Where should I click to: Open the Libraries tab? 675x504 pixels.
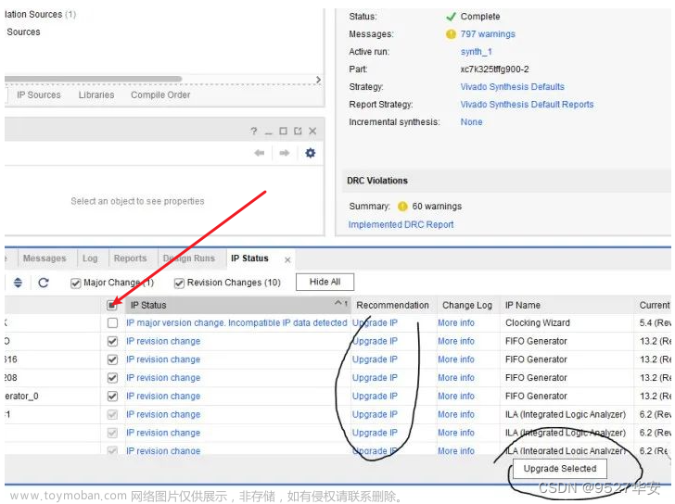[96, 94]
